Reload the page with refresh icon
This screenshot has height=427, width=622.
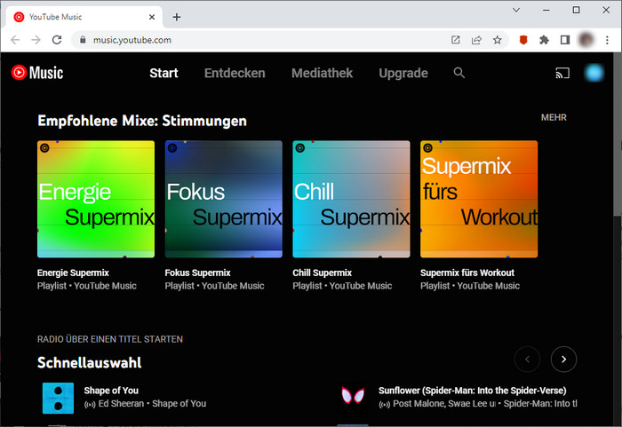57,40
